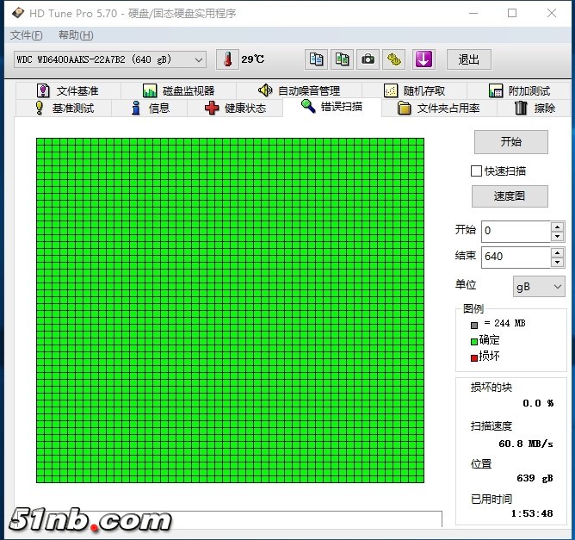The height and width of the screenshot is (540, 575).
Task: Expand the WDC drive selection dropdown
Action: [x=199, y=59]
